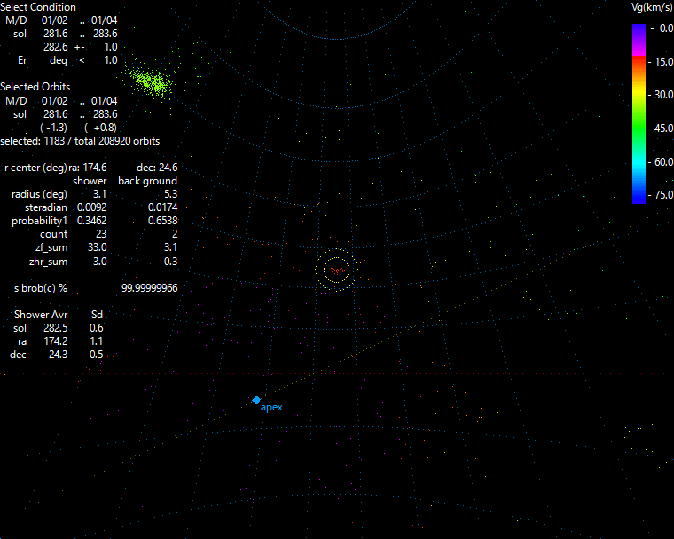Click the background radius value 5.3
Image resolution: width=674 pixels, height=539 pixels.
click(170, 194)
